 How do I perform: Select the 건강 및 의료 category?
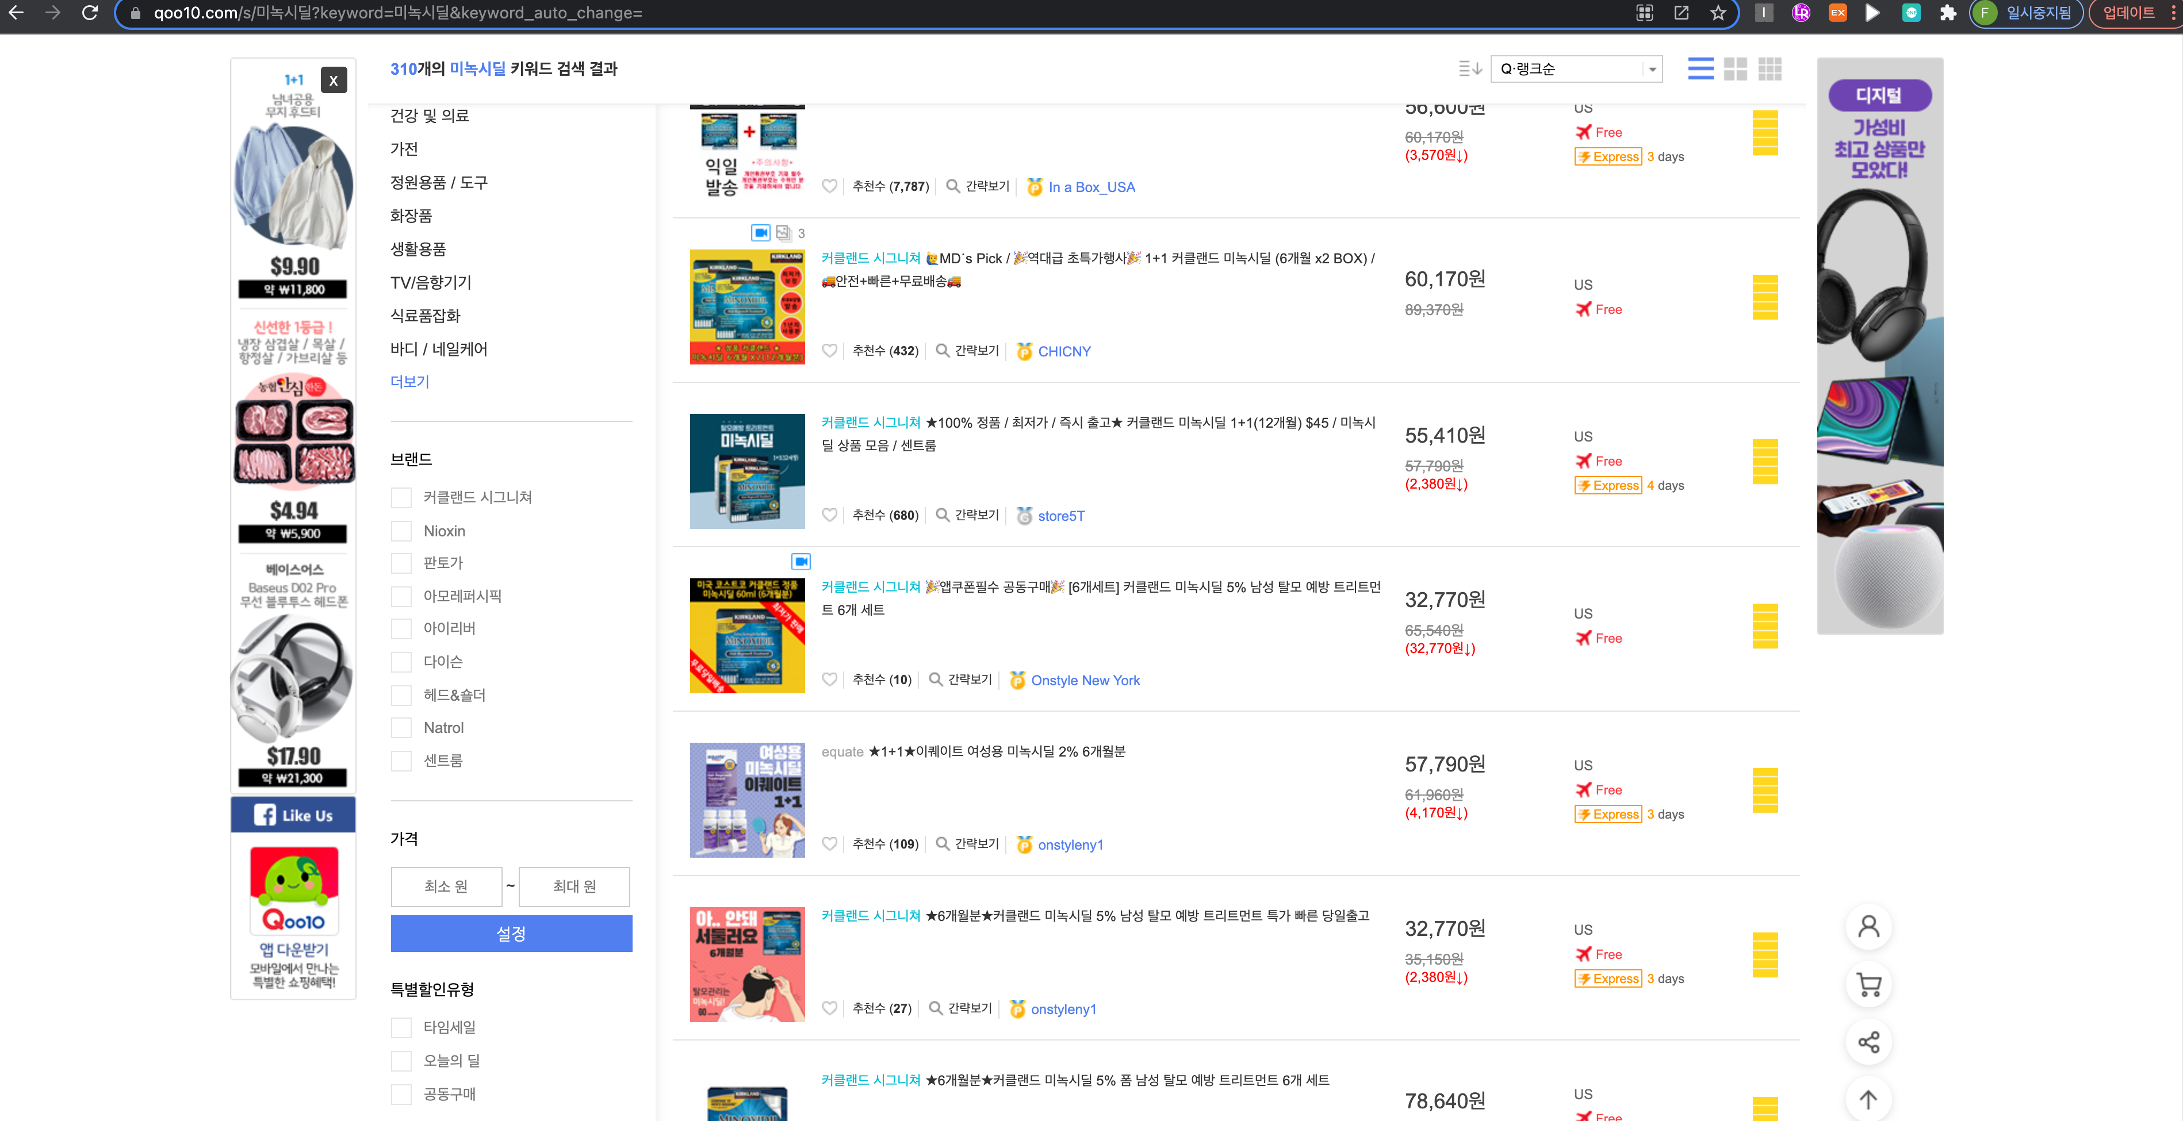[429, 115]
